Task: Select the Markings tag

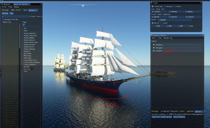Action: pos(28,56)
